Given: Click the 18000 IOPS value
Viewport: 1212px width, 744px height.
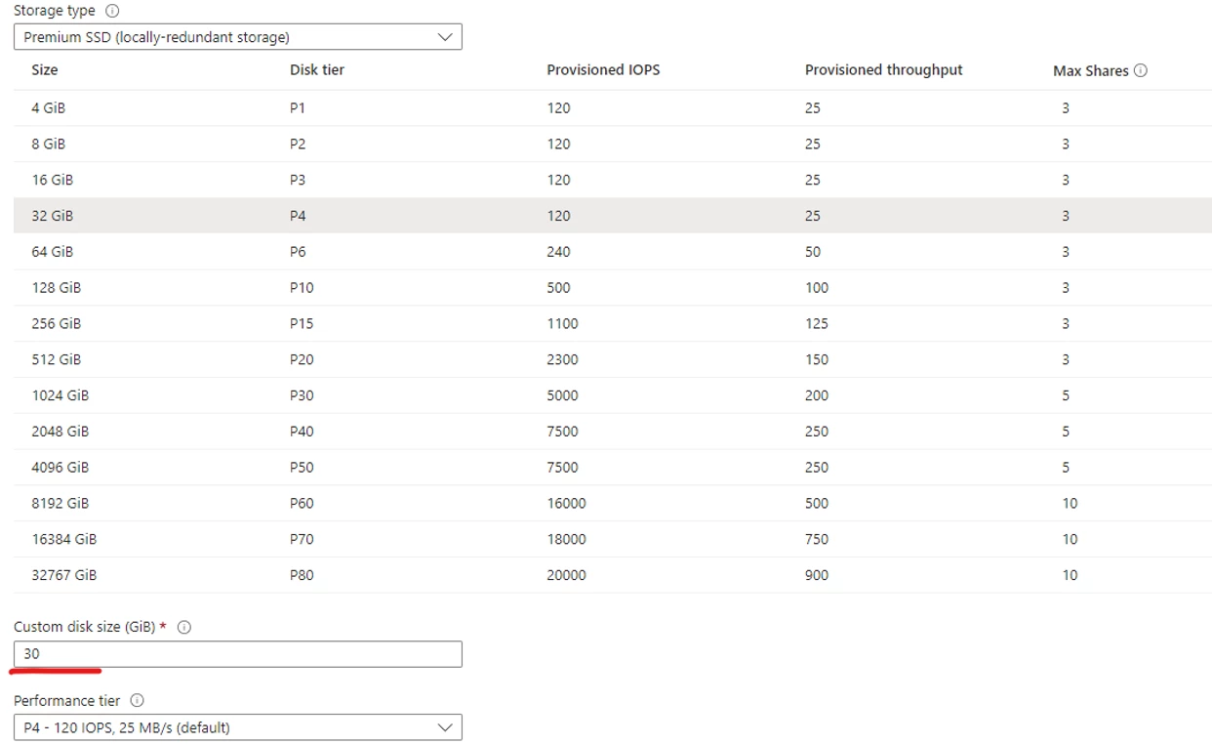Looking at the screenshot, I should [566, 539].
